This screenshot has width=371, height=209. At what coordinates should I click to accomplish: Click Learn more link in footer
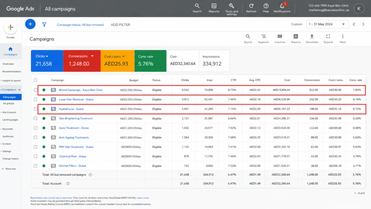pos(143,198)
